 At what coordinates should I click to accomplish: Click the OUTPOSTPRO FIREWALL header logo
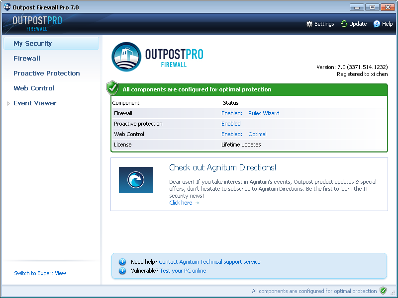coord(37,24)
